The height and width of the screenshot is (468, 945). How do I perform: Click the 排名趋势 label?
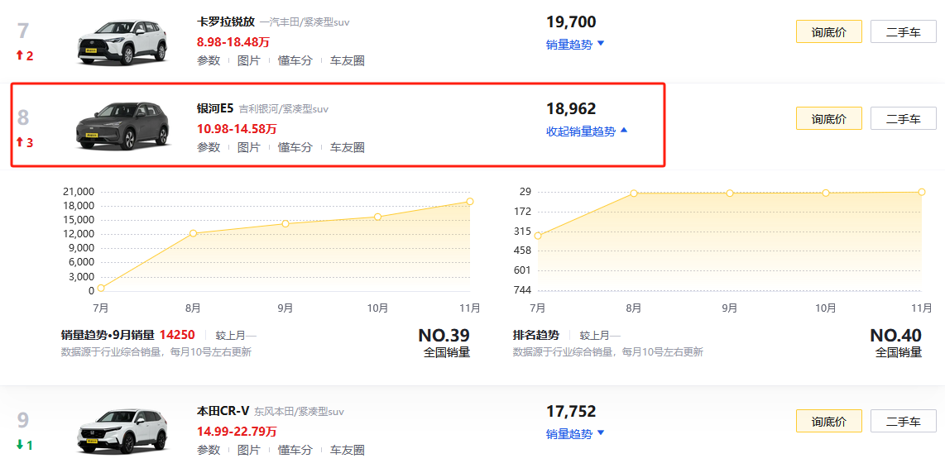click(535, 335)
